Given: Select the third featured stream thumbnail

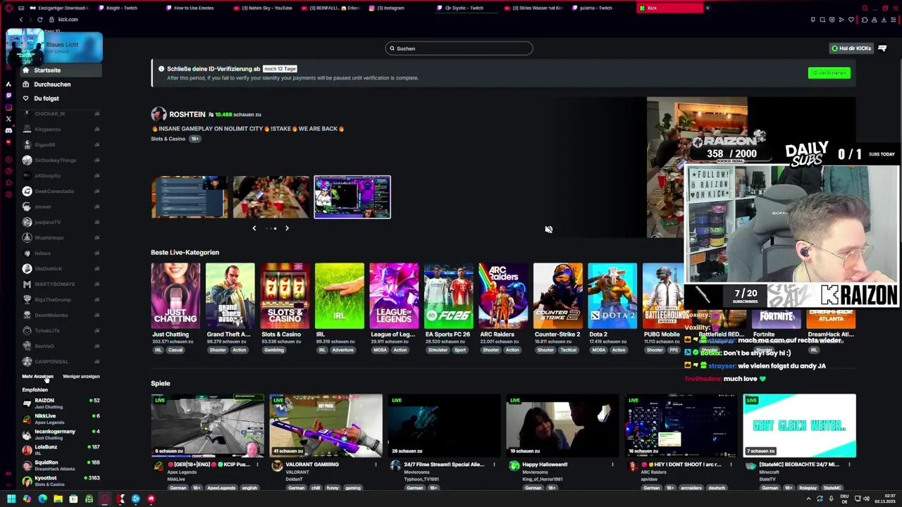Looking at the screenshot, I should (x=352, y=197).
